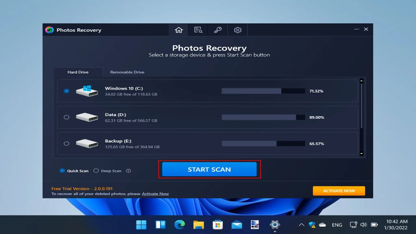Open File Explorer from the taskbar

(199, 225)
